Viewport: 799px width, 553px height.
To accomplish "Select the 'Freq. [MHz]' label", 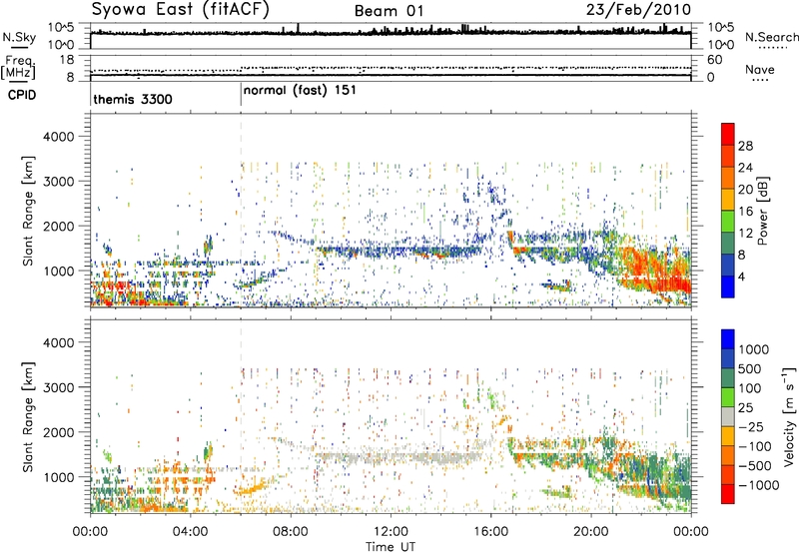I will pos(18,67).
